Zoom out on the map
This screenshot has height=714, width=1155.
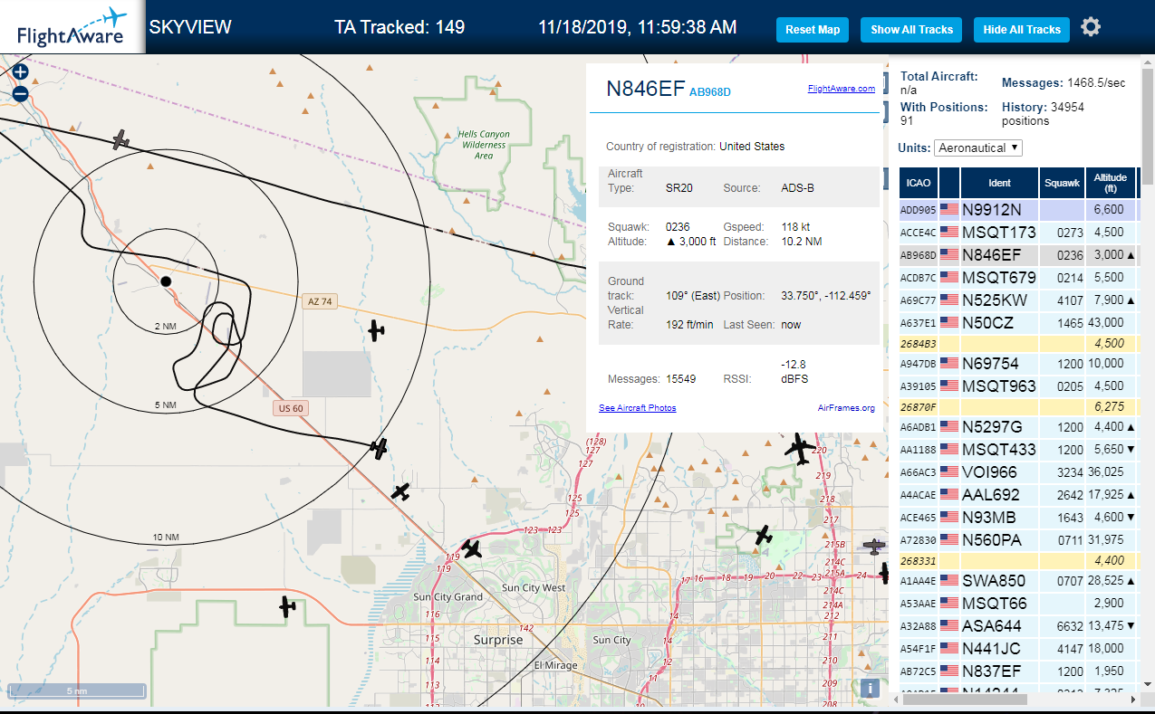[x=20, y=92]
